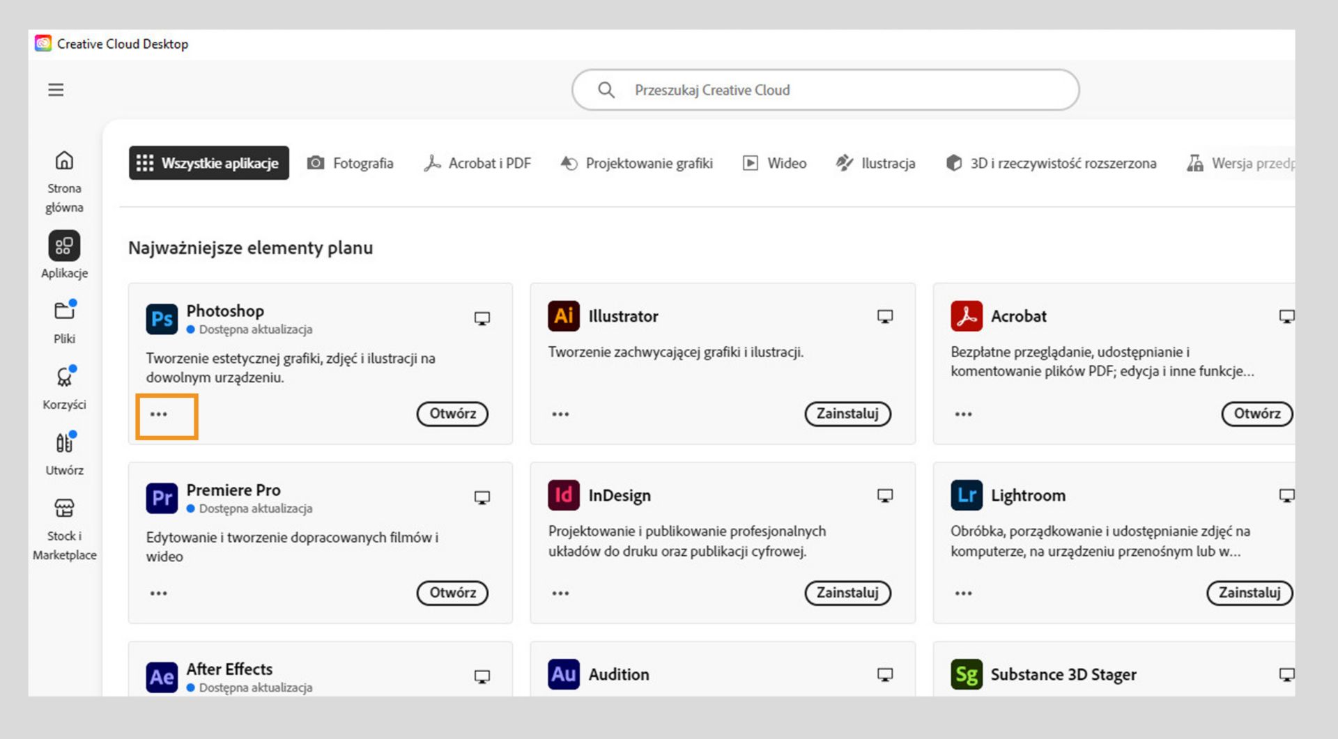
Task: Click the Illustrator app icon
Action: tap(563, 316)
